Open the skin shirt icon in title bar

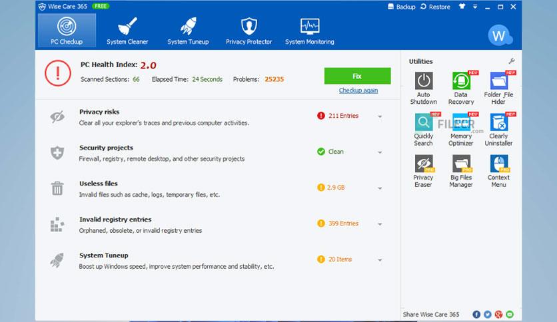click(462, 7)
